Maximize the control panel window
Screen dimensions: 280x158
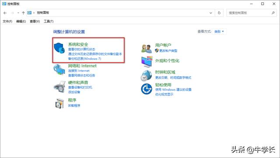click(262, 4)
